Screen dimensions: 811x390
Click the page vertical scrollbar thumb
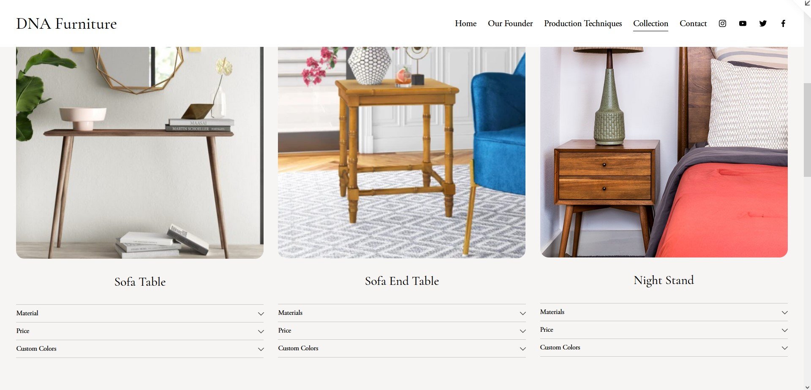(x=807, y=130)
